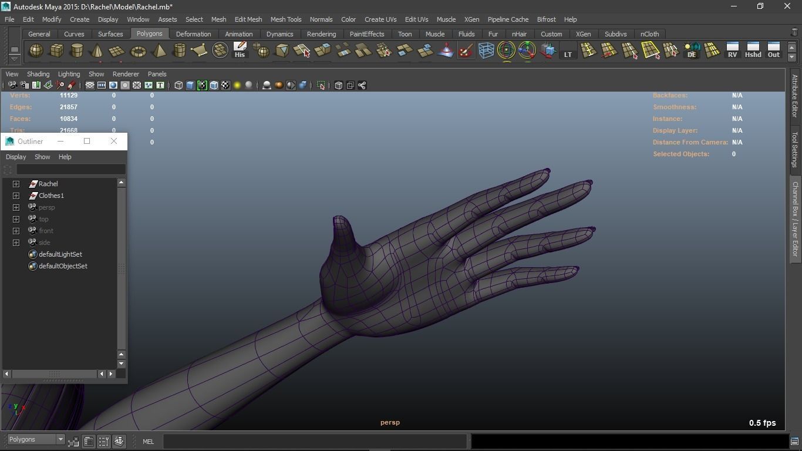Select the Clothes1 object in Outliner
Image resolution: width=802 pixels, height=451 pixels.
click(x=51, y=196)
